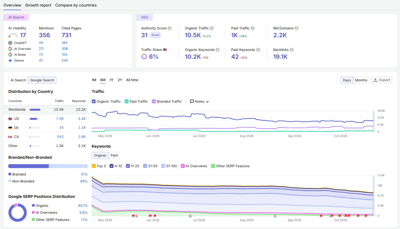Toggle the Other SERP Features checkbox
The image size is (400, 229).
point(213,166)
